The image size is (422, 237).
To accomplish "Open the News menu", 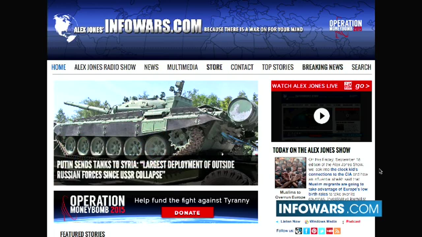I will click(x=151, y=67).
